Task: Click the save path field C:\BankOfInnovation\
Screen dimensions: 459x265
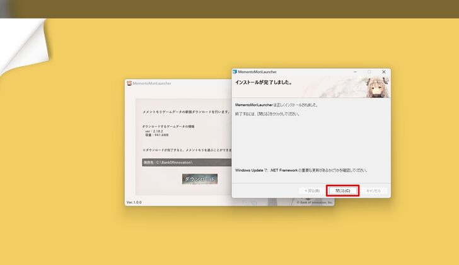Action: (x=187, y=163)
